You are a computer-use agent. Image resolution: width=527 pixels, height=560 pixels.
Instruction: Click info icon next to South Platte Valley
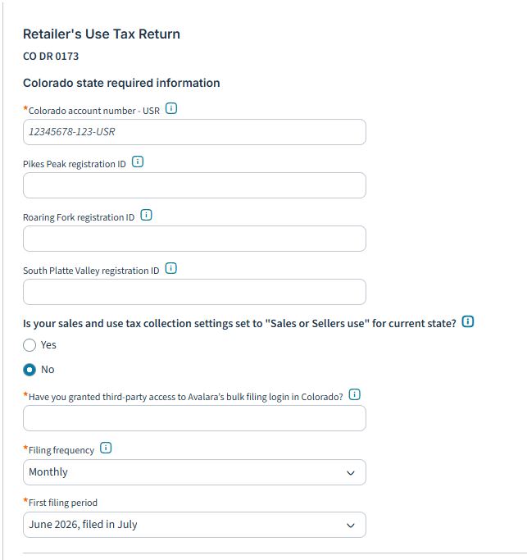171,268
